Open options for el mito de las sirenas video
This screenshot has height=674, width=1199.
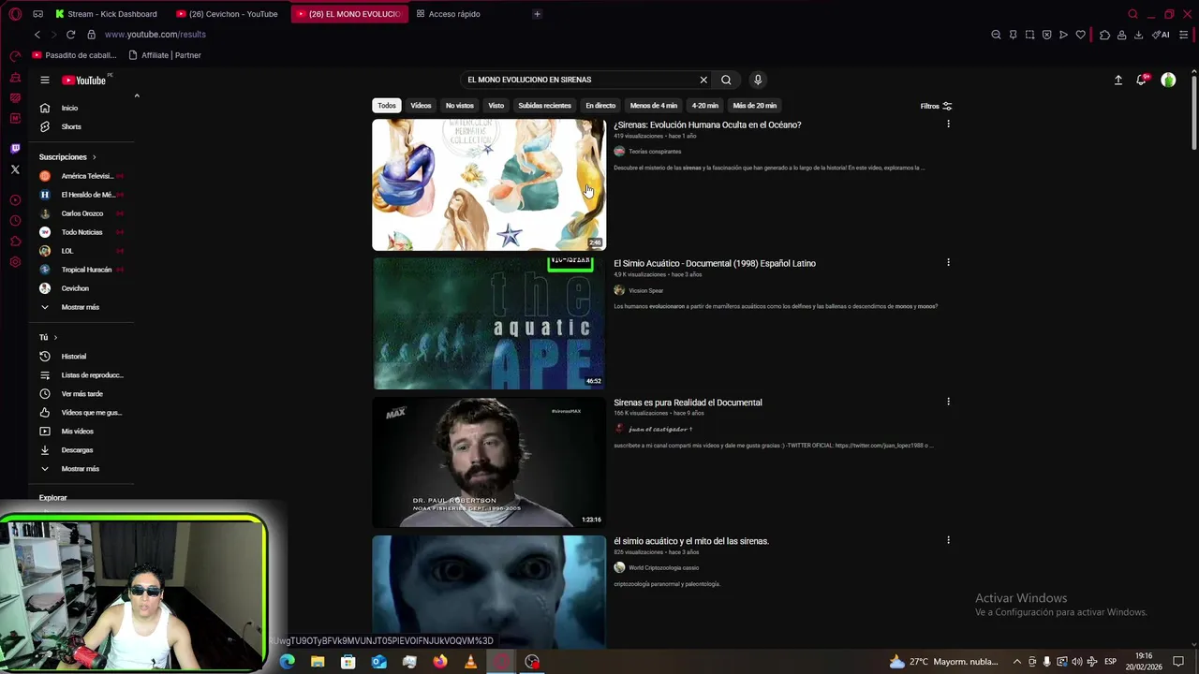point(948,539)
